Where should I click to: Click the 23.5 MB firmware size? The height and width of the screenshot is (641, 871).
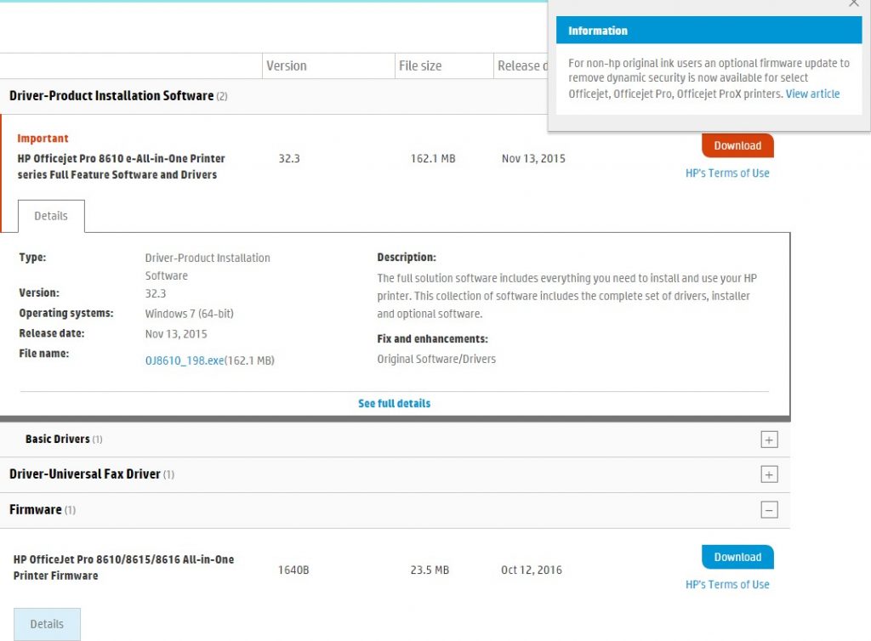coord(430,570)
